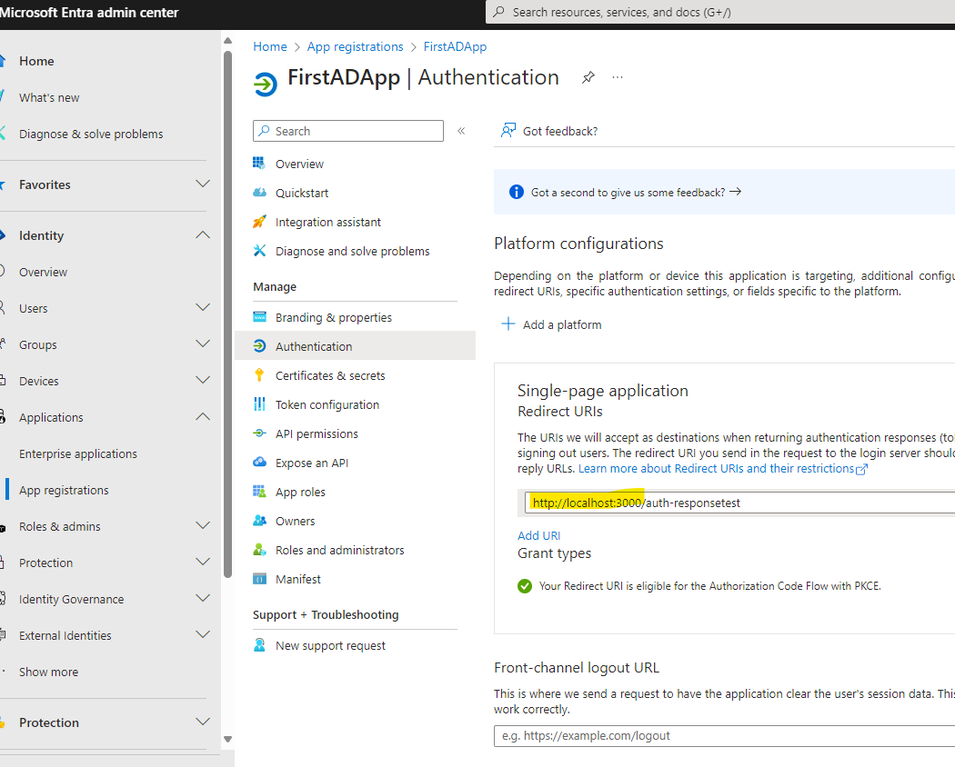
Task: Click the FirstADApp breadcrumb link
Action: click(x=455, y=47)
